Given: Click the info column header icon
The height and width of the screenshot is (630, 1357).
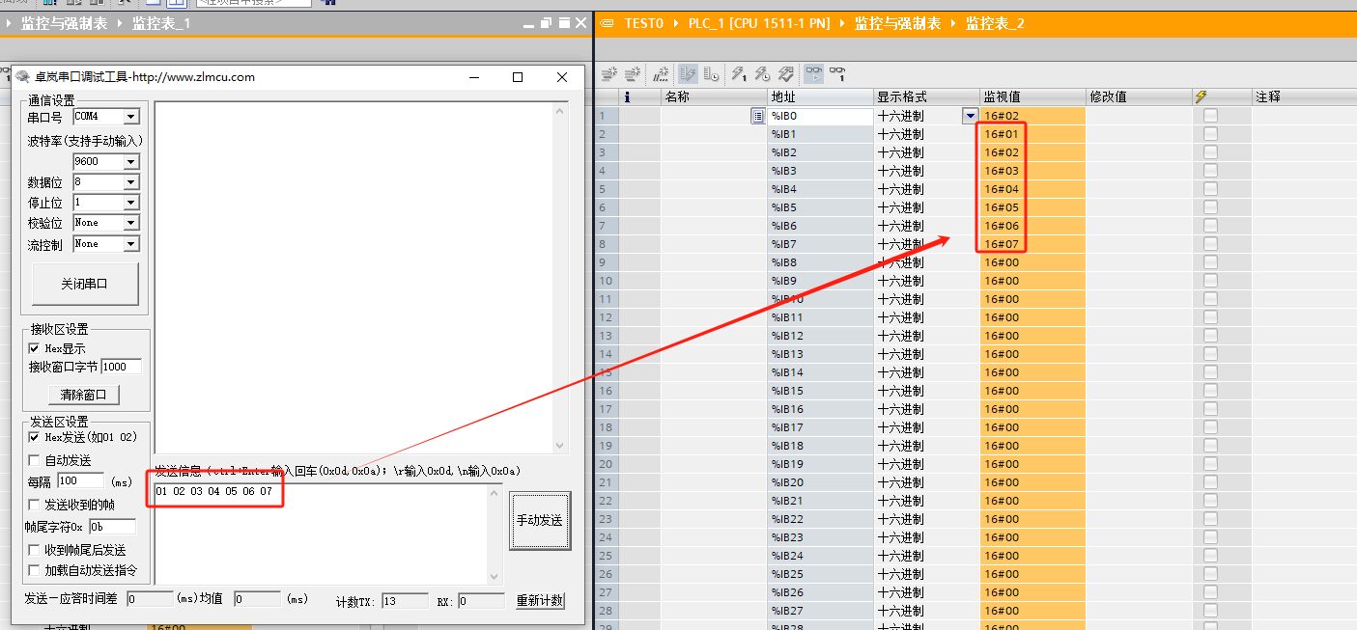Looking at the screenshot, I should [628, 96].
